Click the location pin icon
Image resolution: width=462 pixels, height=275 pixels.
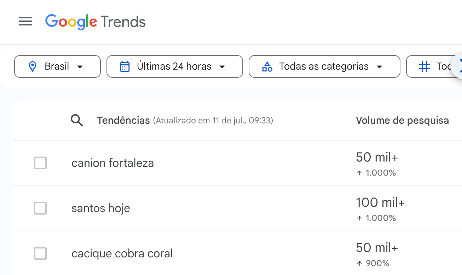click(x=33, y=66)
